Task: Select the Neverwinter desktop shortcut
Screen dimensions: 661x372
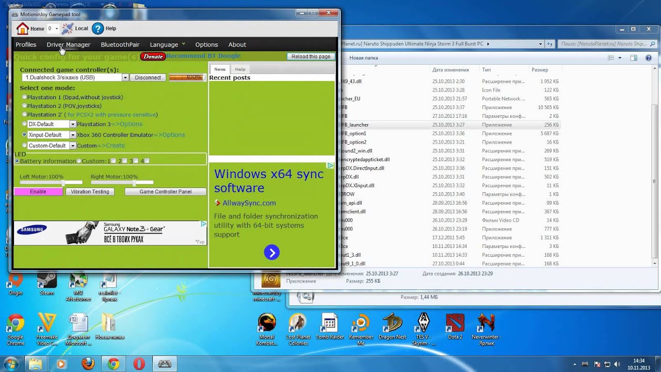Action: pyautogui.click(x=486, y=329)
